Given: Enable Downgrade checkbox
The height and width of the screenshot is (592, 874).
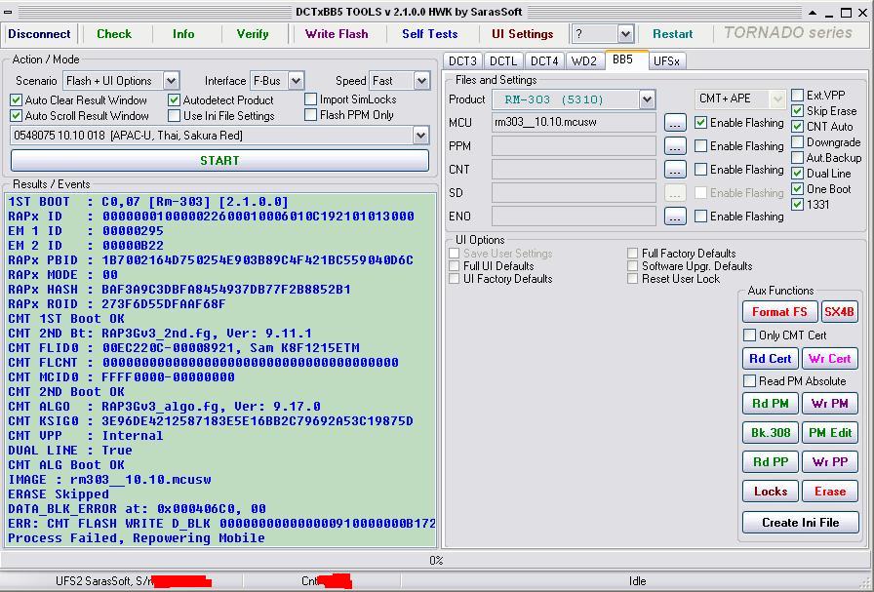Looking at the screenshot, I should pos(798,142).
